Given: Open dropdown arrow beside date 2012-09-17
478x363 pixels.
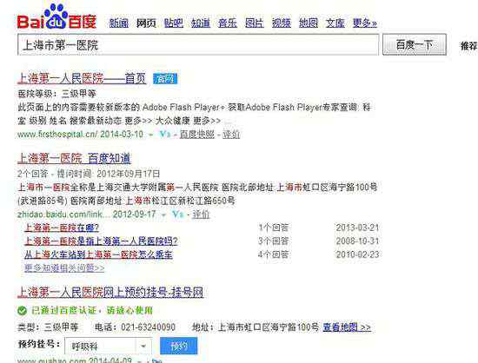Looking at the screenshot, I should (x=163, y=214).
